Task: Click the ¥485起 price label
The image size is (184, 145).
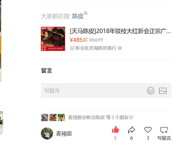Action: [79, 40]
